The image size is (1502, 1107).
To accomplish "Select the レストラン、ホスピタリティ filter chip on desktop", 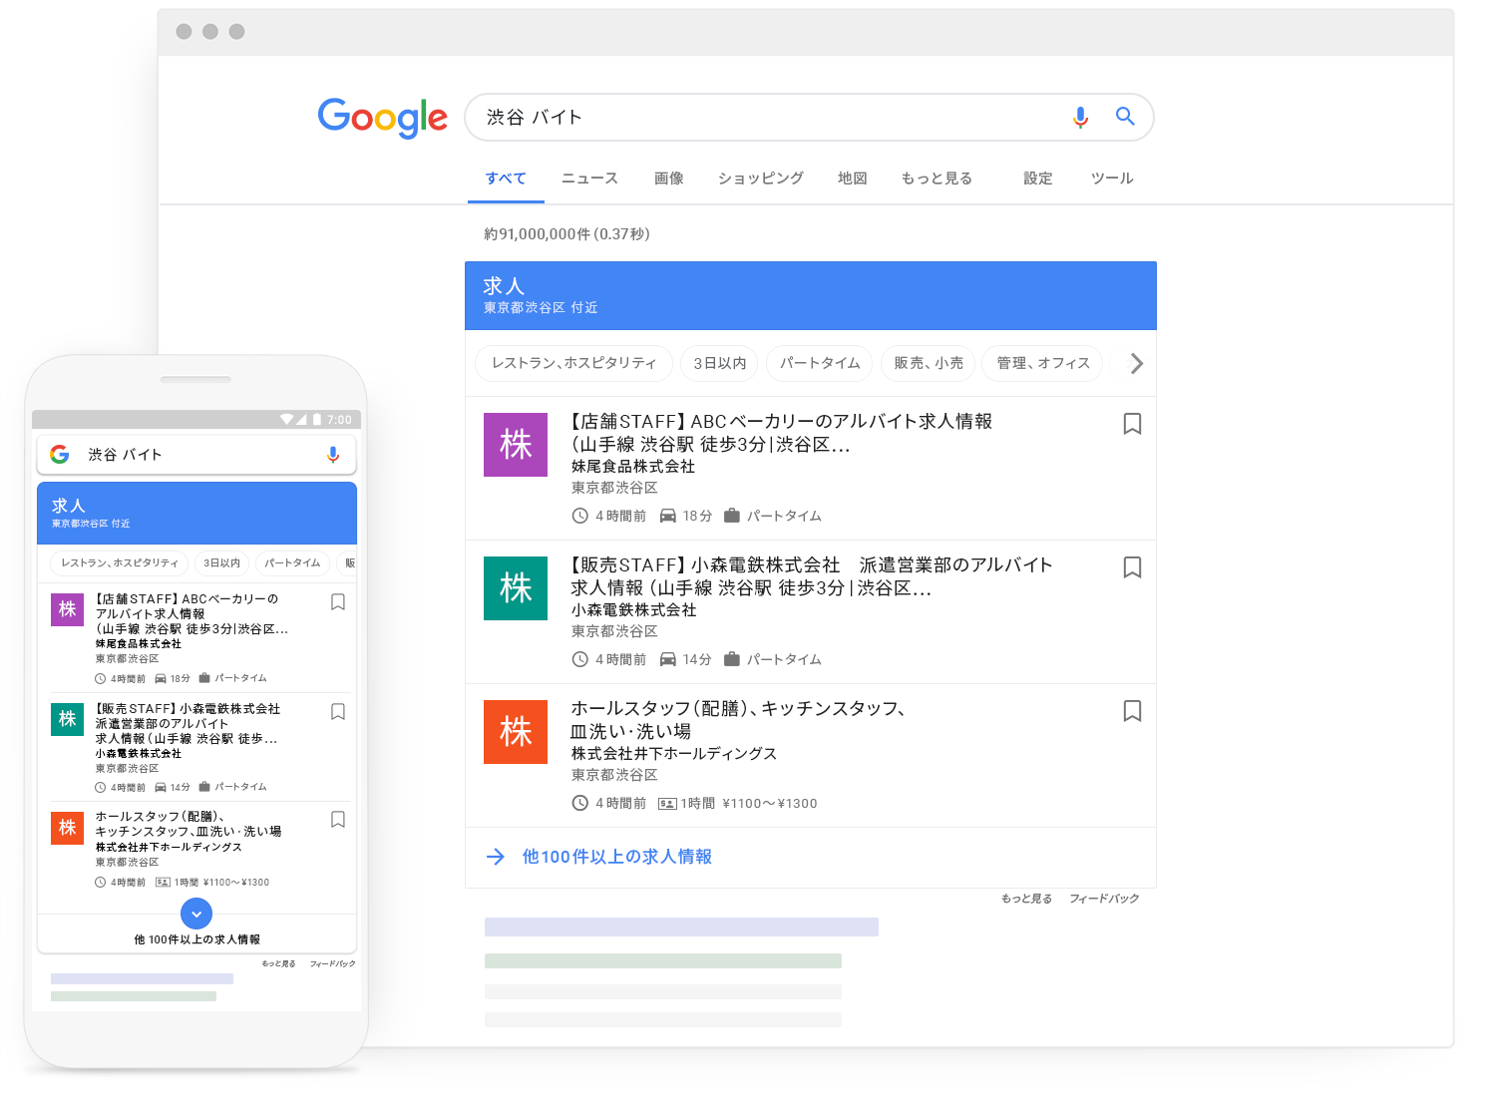I will pos(574,363).
